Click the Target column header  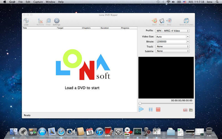point(69,28)
